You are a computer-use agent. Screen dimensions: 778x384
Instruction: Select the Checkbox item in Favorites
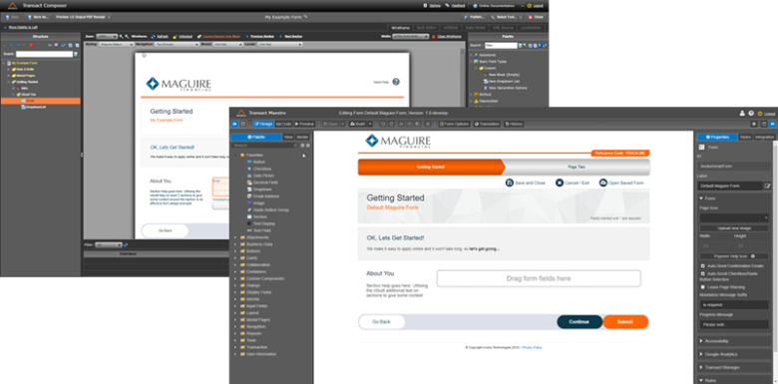263,169
